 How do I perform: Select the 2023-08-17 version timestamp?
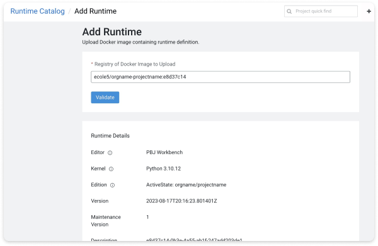pos(181,201)
